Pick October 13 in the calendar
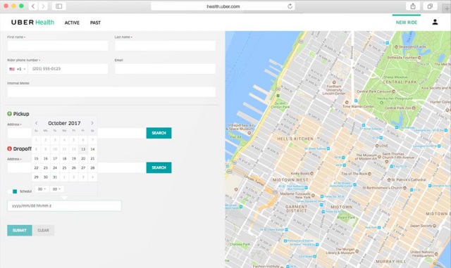451x268 pixels. (x=83, y=149)
